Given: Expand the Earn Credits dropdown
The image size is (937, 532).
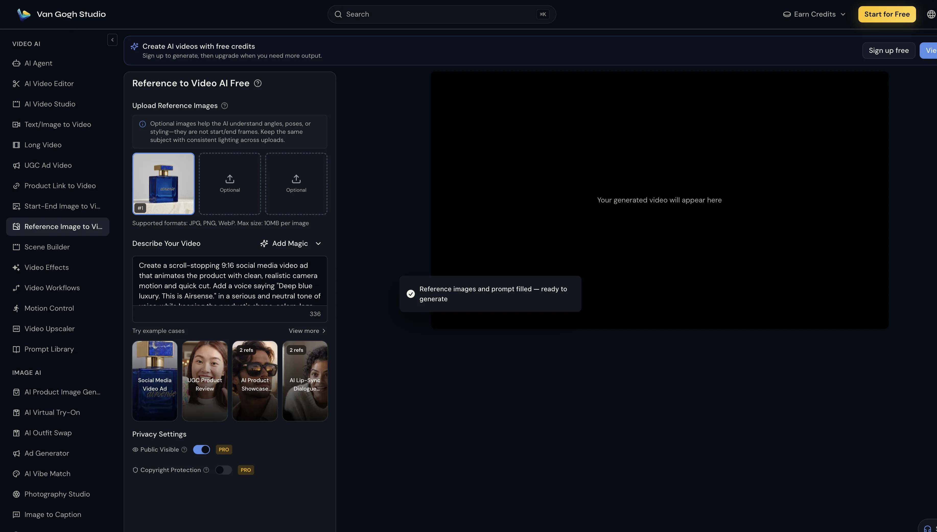Looking at the screenshot, I should tap(814, 14).
